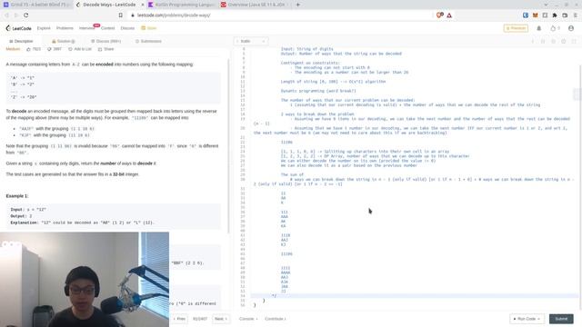Open the Brave Shields lion icon
582x327 pixels.
tap(440, 15)
